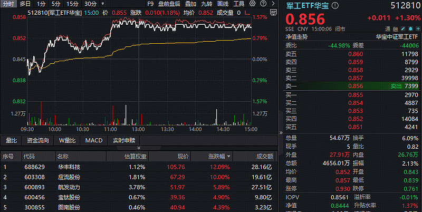Screen dimensions: 422x212
Task: Click the 13:00 time axis label
Action: [x=138, y=129]
